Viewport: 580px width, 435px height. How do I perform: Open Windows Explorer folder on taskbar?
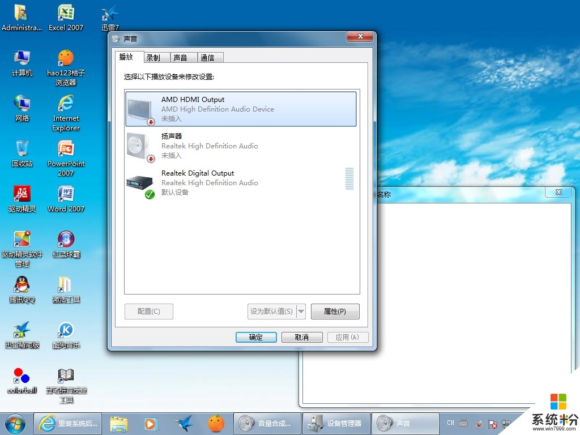[x=119, y=424]
